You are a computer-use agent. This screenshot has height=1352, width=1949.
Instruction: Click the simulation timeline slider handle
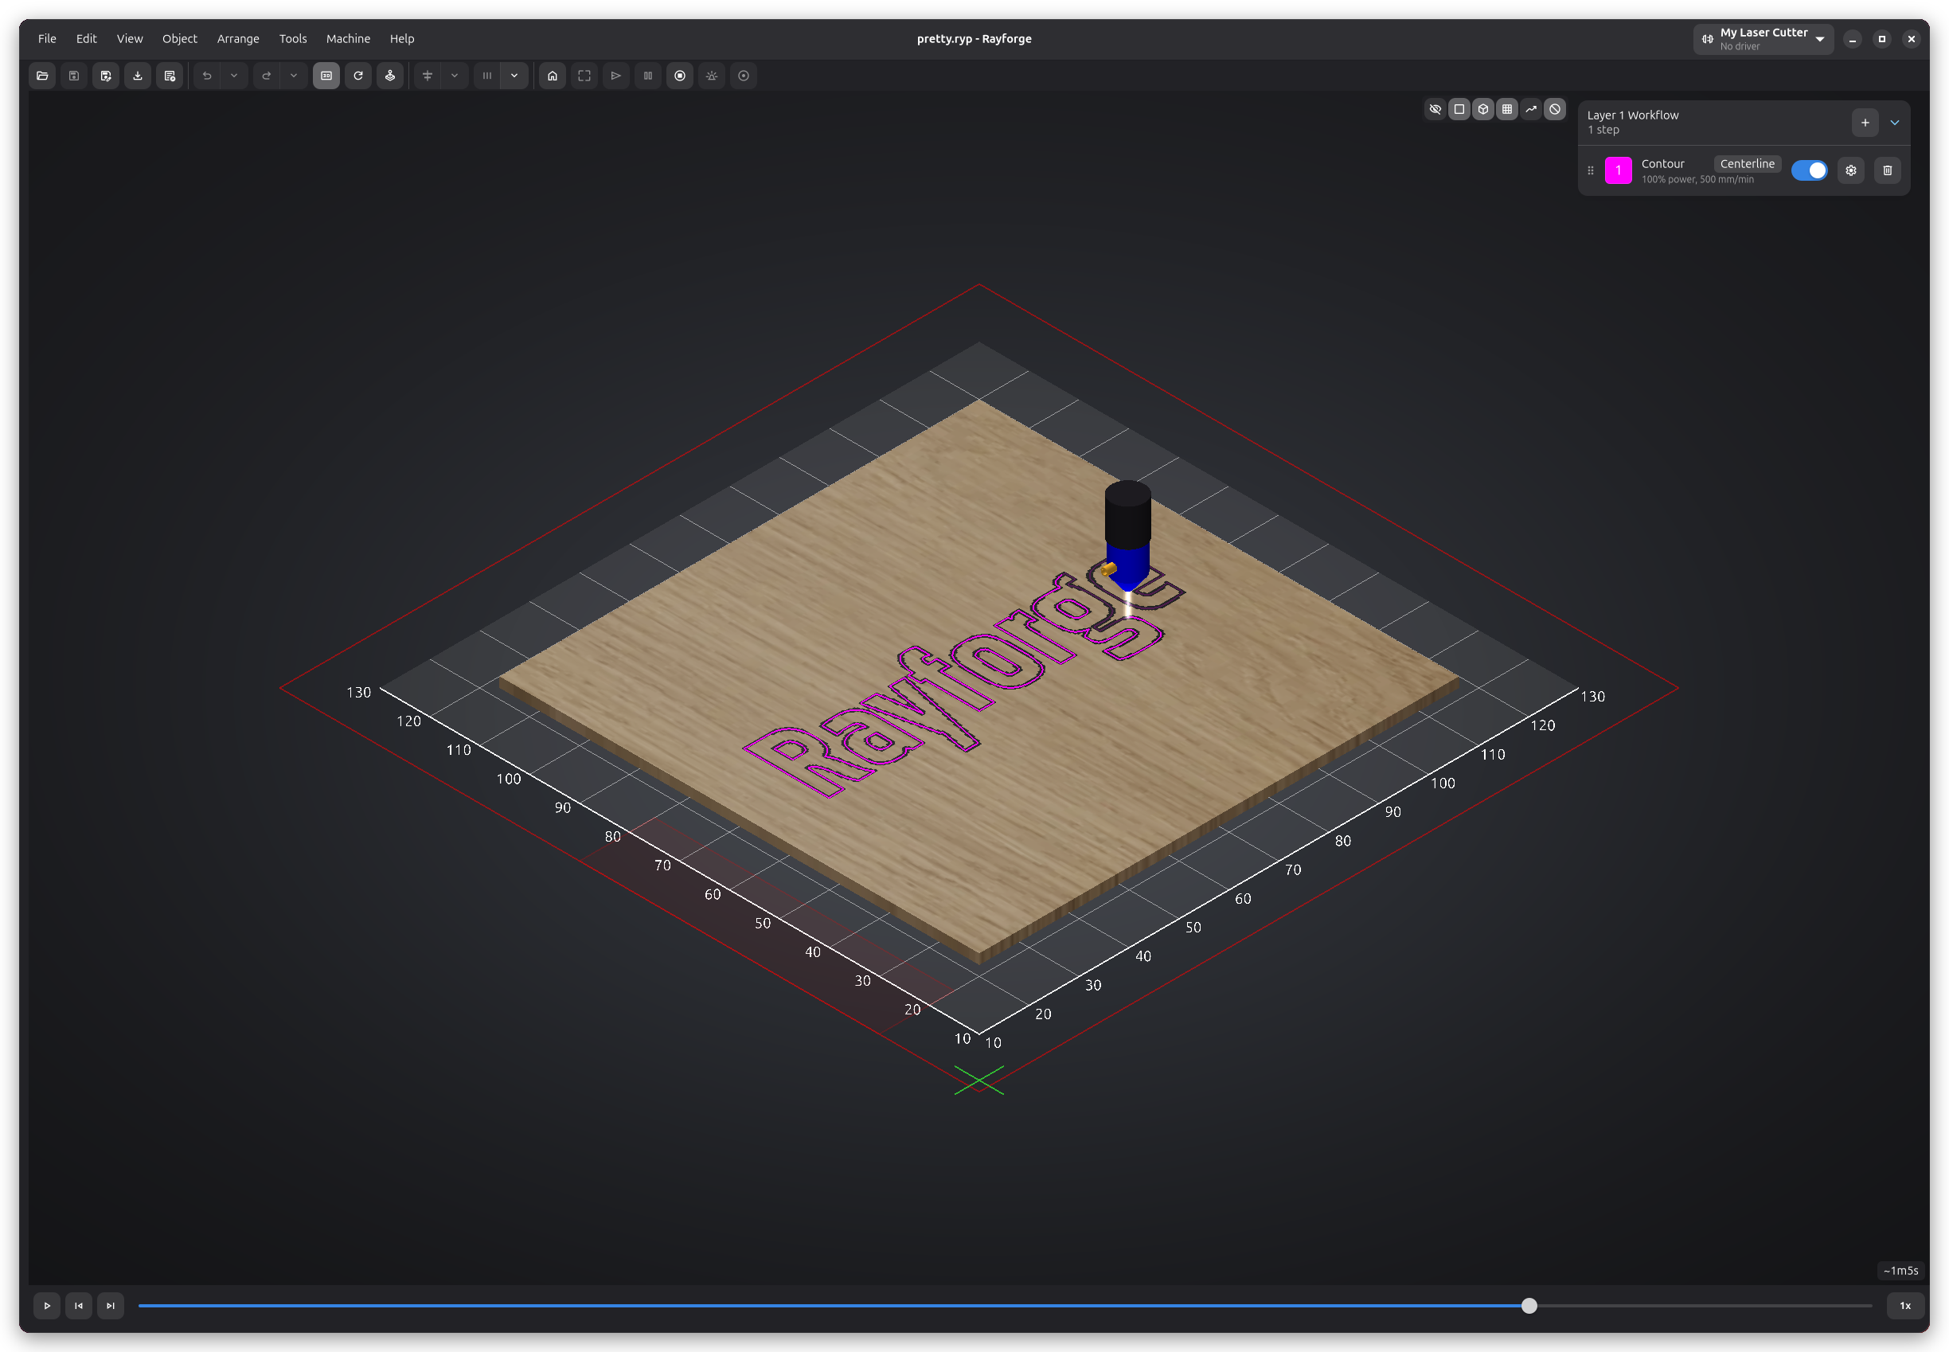(x=1529, y=1305)
